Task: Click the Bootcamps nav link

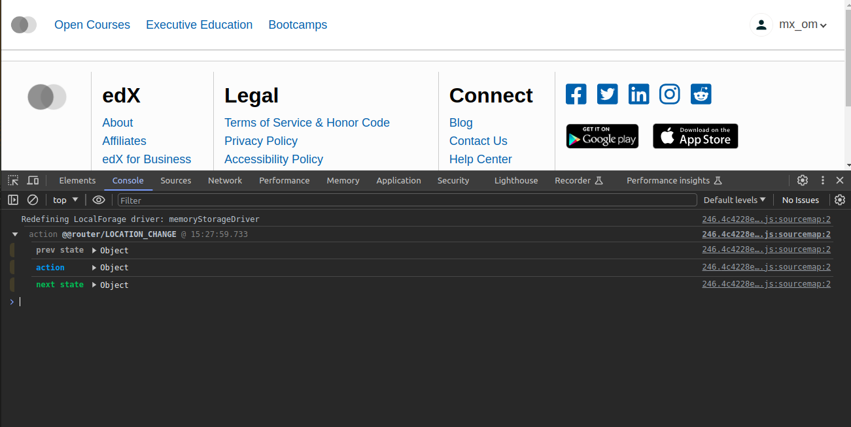Action: [x=298, y=25]
